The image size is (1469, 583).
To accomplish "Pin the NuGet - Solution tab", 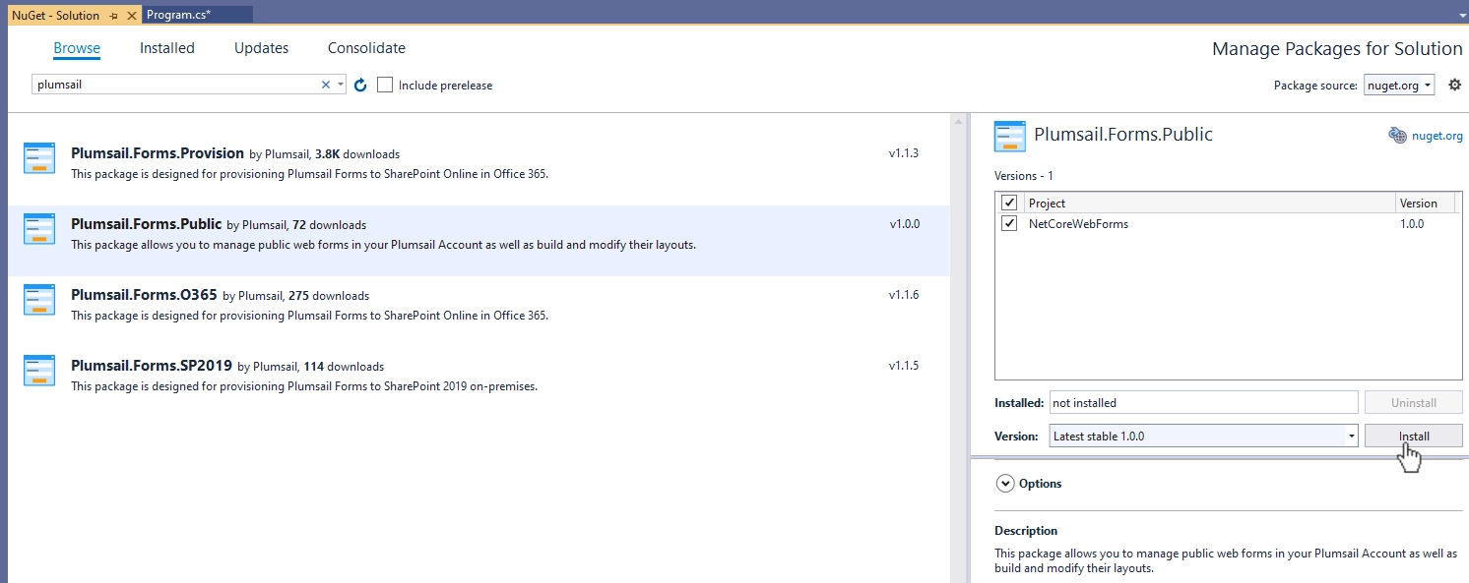I will (114, 16).
